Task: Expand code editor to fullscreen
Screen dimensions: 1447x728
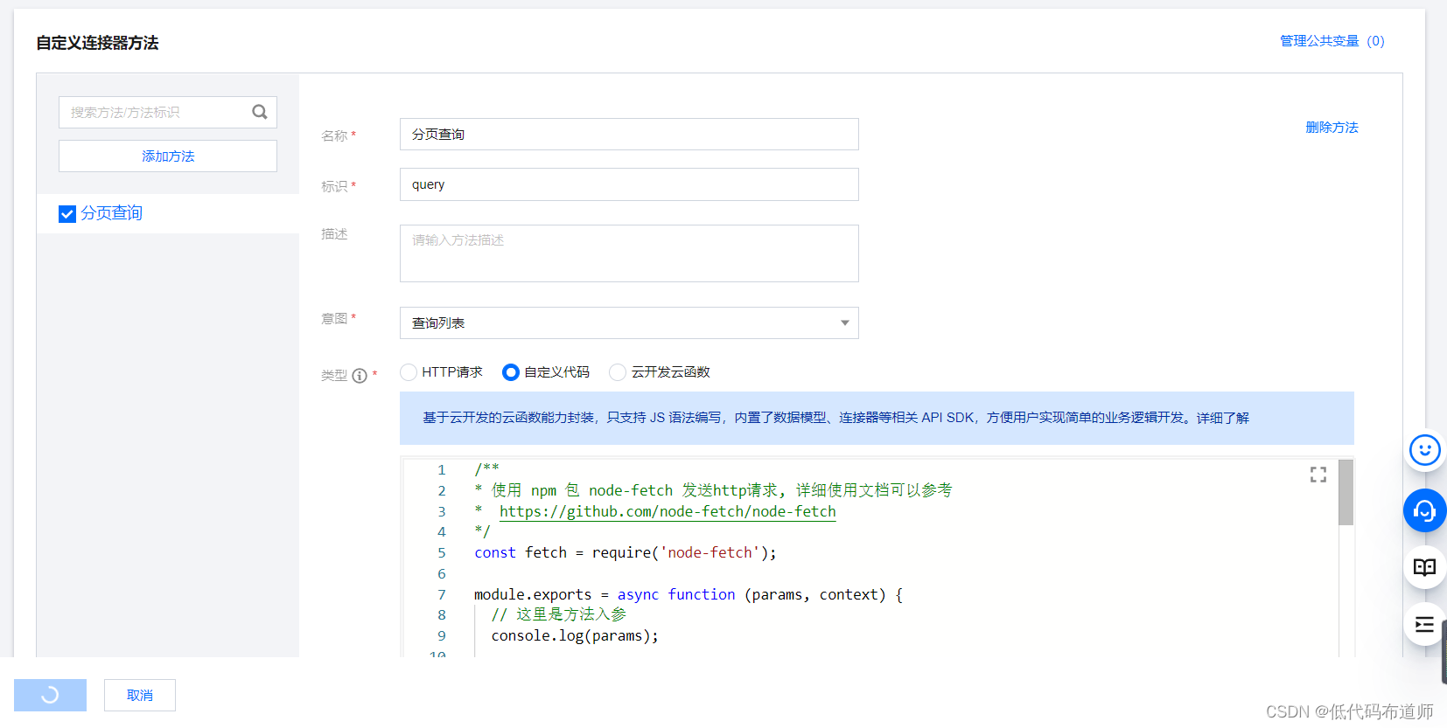Action: (1318, 475)
